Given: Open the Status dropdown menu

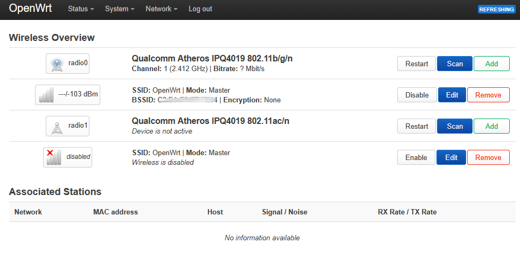Looking at the screenshot, I should 81,9.
